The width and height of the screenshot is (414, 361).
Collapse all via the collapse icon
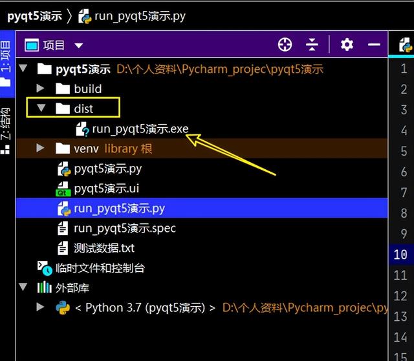pyautogui.click(x=312, y=45)
